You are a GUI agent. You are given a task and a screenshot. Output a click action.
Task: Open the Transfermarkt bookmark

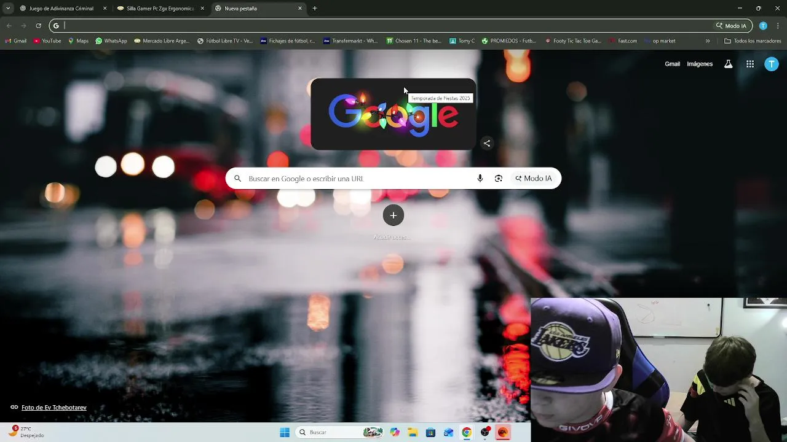pos(350,41)
